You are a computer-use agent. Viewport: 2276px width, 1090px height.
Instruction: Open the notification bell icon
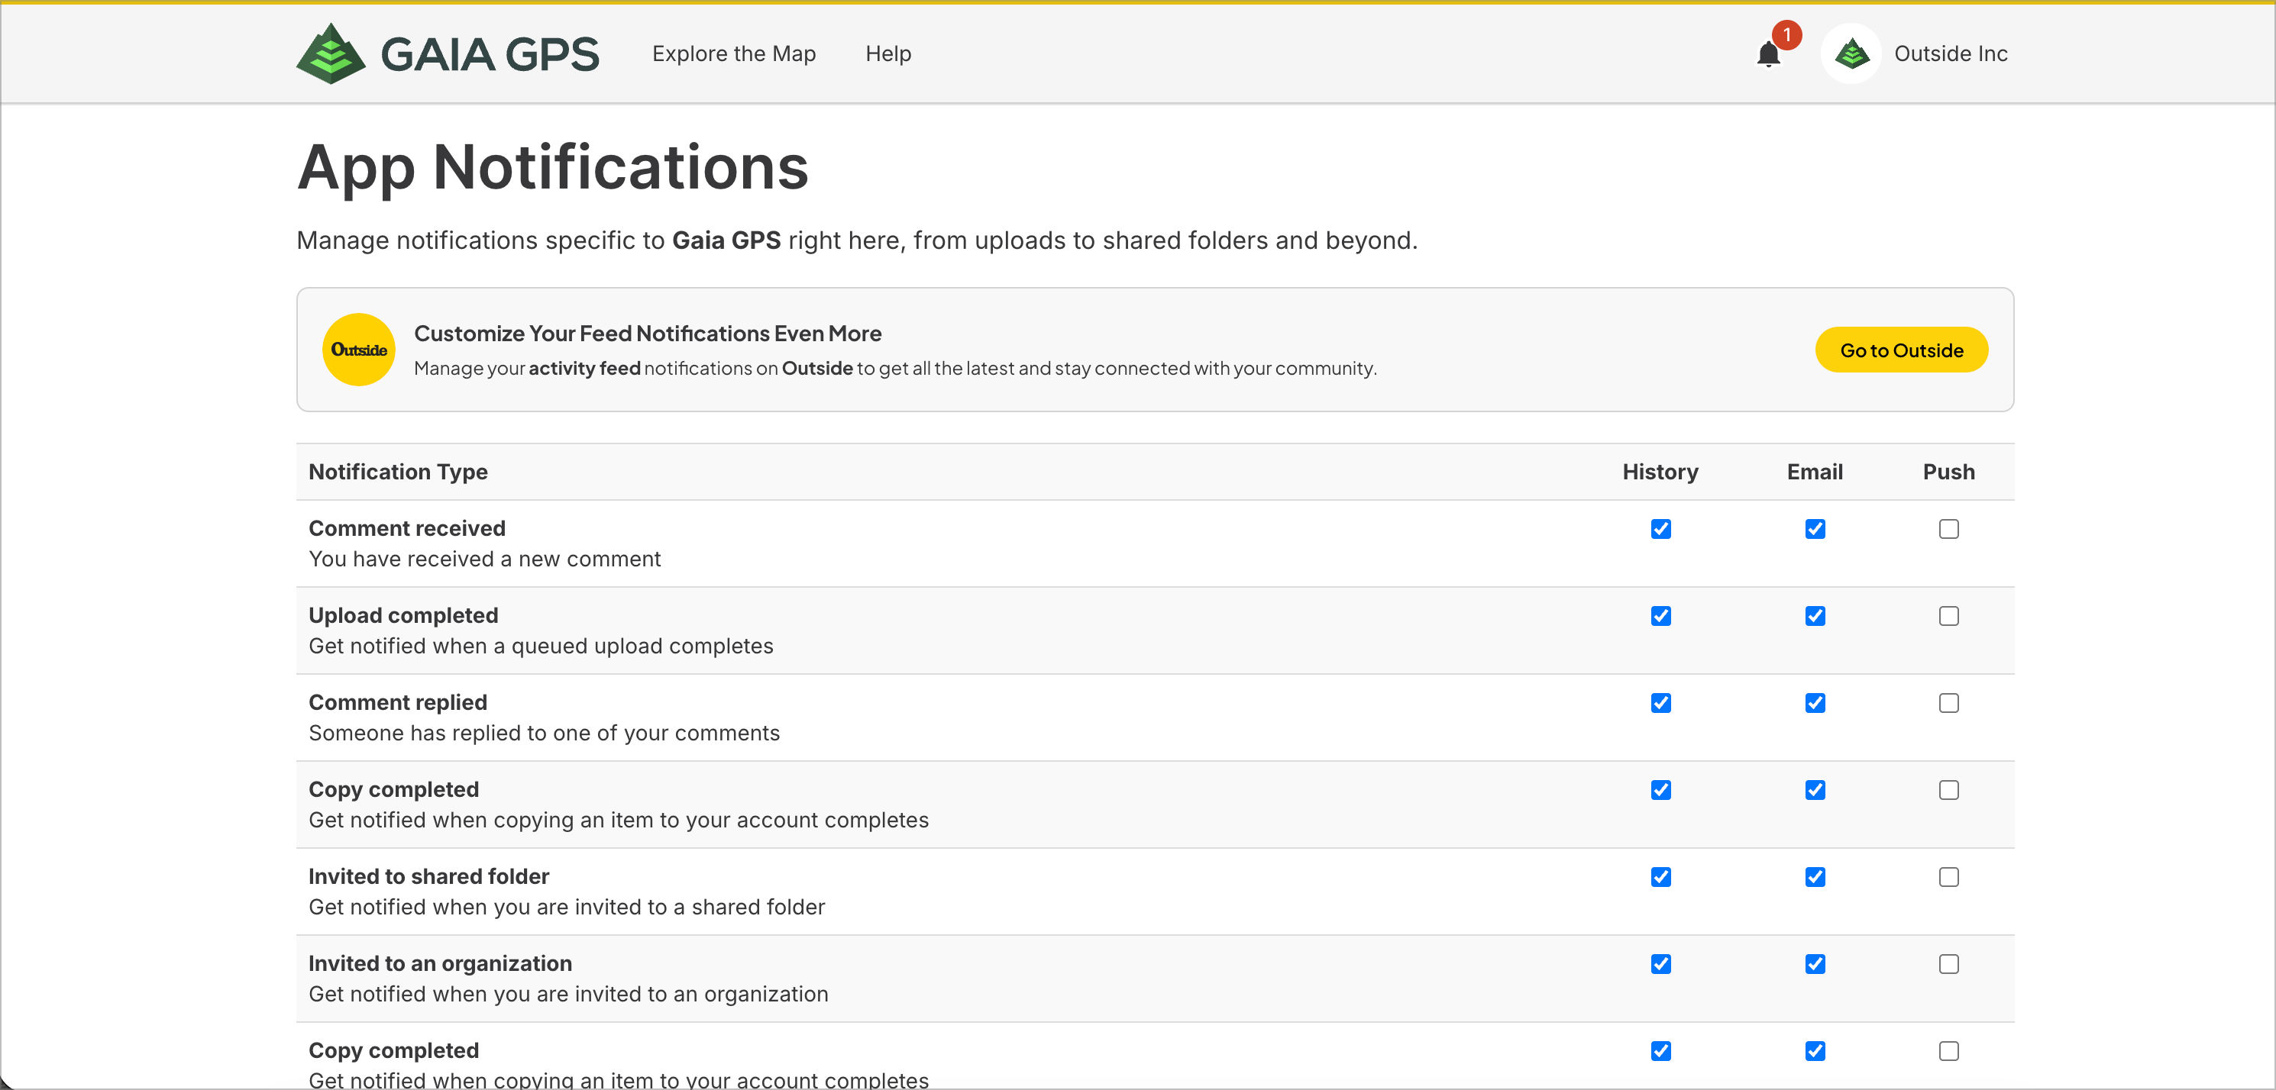(x=1768, y=55)
